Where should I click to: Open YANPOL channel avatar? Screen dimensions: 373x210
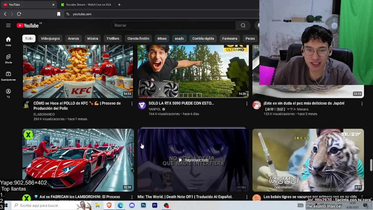point(142,105)
